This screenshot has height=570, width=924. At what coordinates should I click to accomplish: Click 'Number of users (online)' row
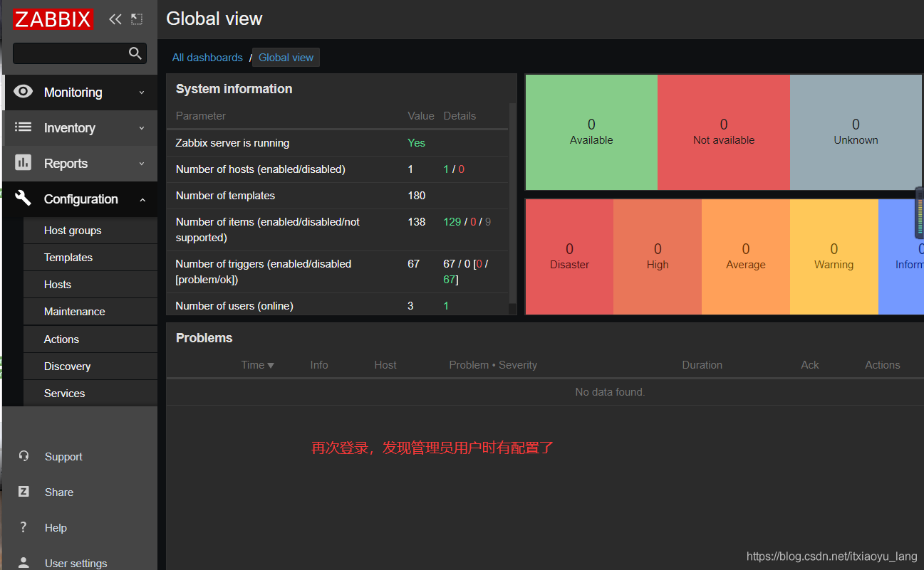pyautogui.click(x=338, y=306)
